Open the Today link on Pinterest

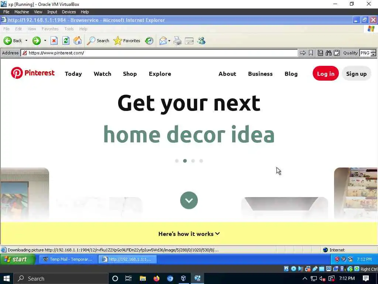[73, 74]
